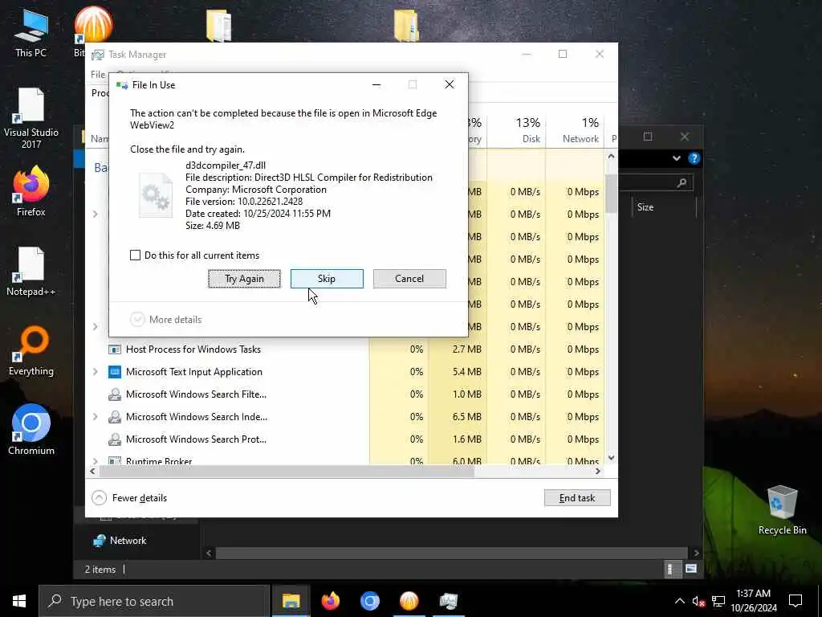Click Windows Search Protocol process icon

pos(115,439)
